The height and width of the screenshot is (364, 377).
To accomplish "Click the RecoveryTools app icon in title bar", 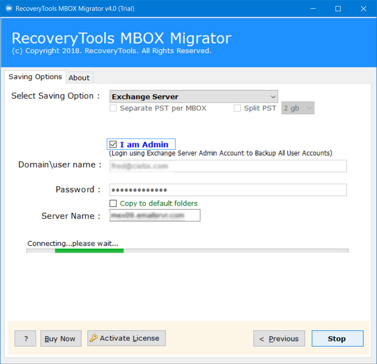I will 9,9.
